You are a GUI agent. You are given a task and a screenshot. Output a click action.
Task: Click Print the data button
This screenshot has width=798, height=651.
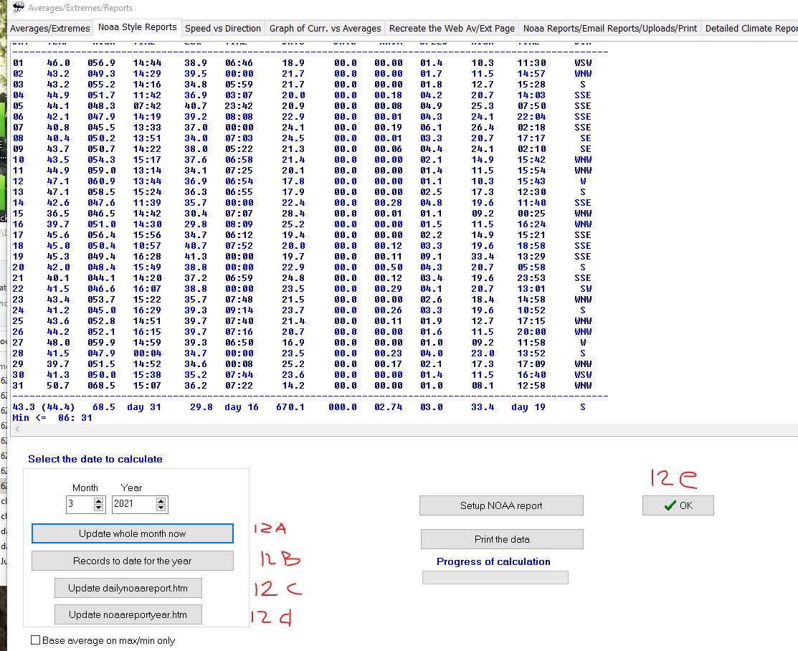pos(502,539)
